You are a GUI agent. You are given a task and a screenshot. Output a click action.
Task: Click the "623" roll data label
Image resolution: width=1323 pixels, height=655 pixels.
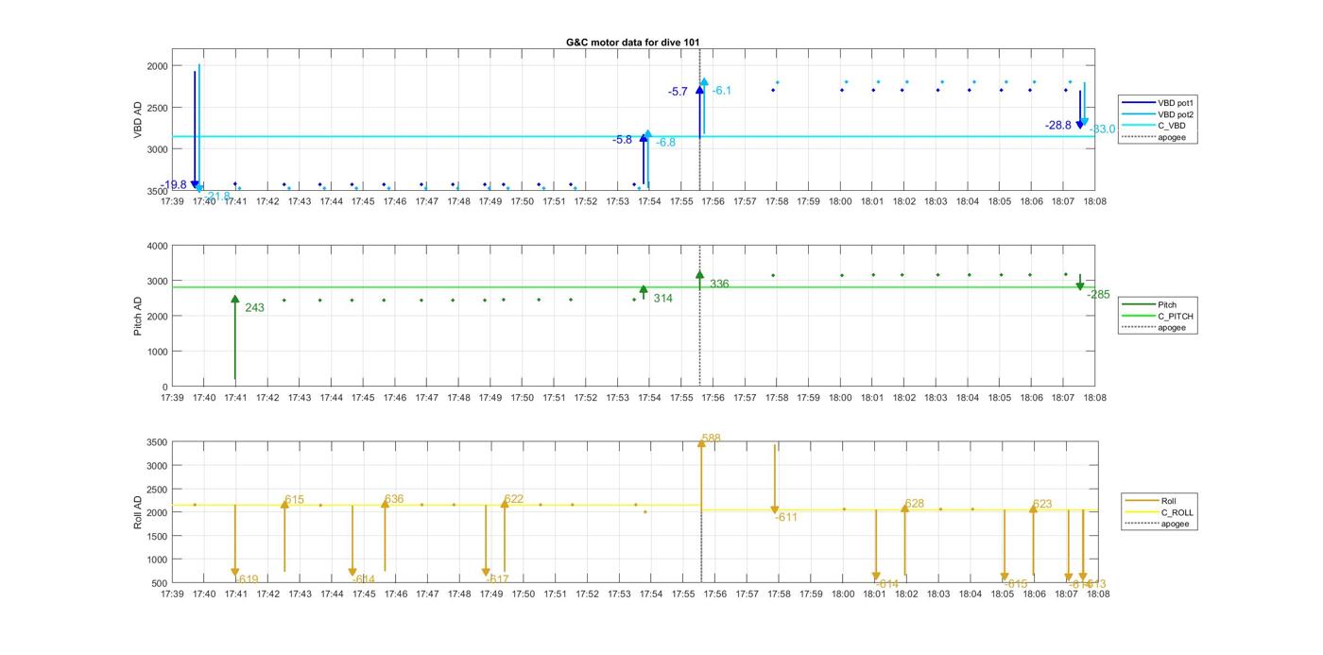click(1042, 505)
